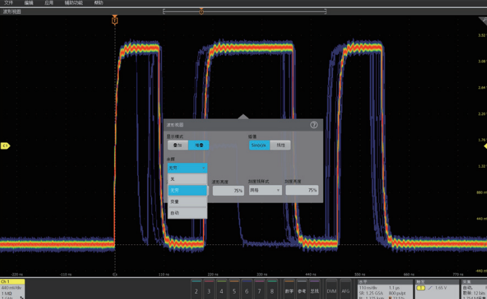
Task: Click the C1 channel ground marker
Action: tap(5, 146)
